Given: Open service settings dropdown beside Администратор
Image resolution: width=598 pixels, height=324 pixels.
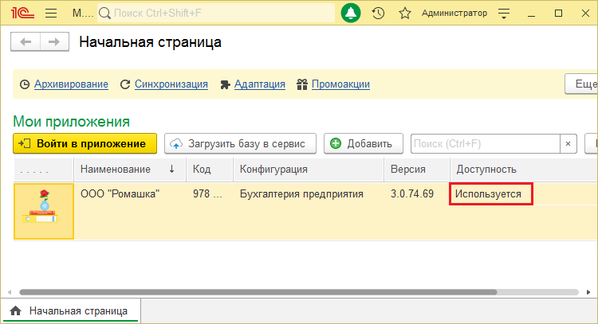Looking at the screenshot, I should coord(504,14).
